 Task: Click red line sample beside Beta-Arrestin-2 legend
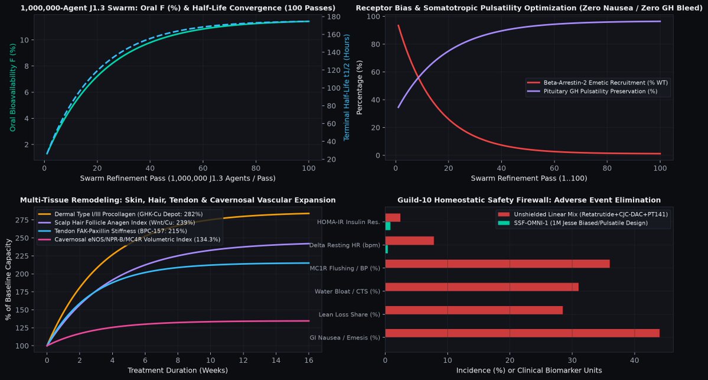click(534, 83)
